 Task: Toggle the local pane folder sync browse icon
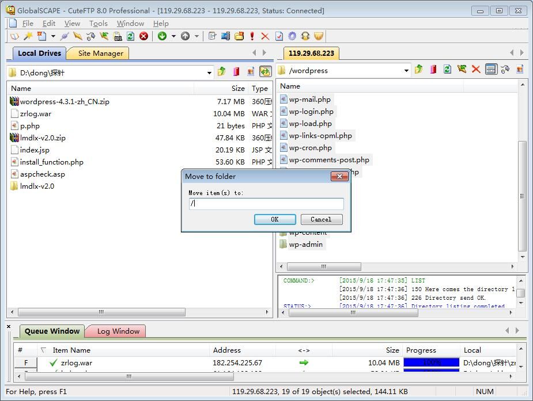pyautogui.click(x=266, y=71)
